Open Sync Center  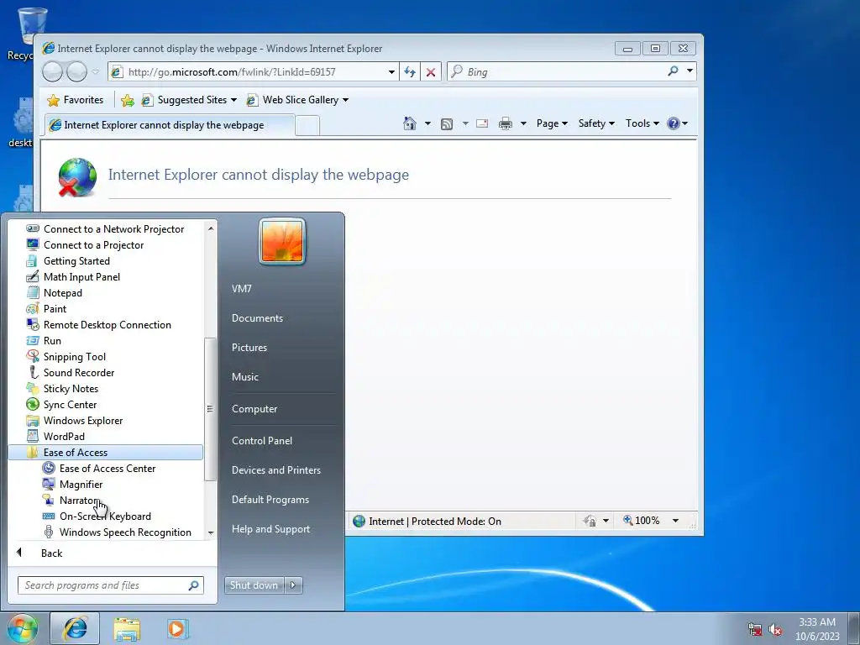coord(70,405)
